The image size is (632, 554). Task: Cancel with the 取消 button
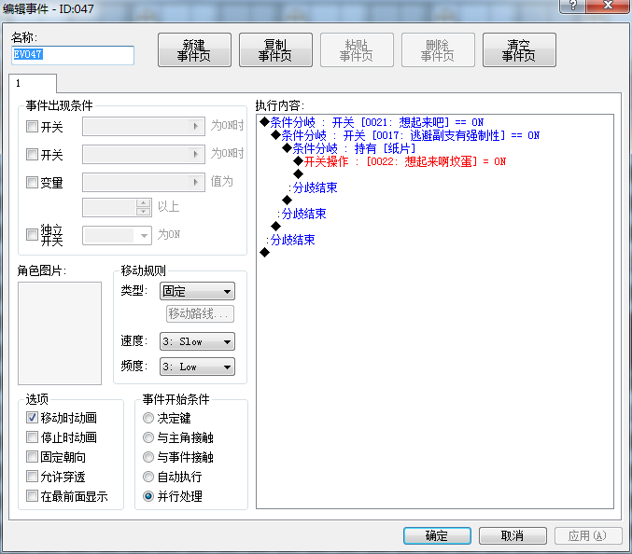(x=513, y=535)
